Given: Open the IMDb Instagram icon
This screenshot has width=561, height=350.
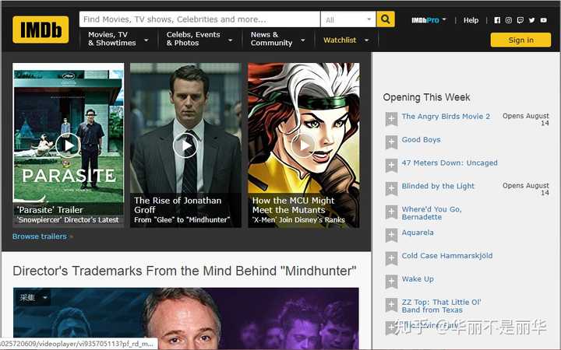Looking at the screenshot, I should click(508, 20).
